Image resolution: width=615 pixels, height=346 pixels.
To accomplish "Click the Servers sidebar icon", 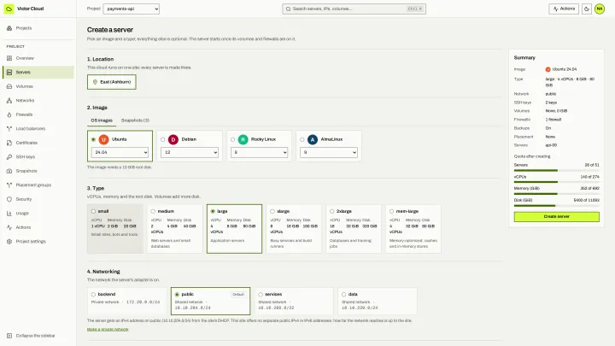I will 9,72.
